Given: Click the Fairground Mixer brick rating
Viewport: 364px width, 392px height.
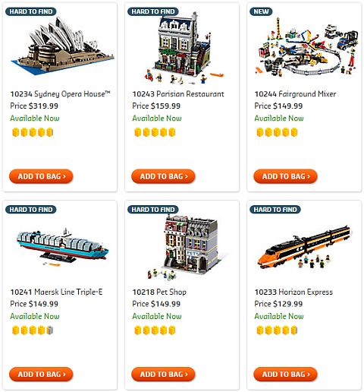Looking at the screenshot, I should (x=277, y=132).
